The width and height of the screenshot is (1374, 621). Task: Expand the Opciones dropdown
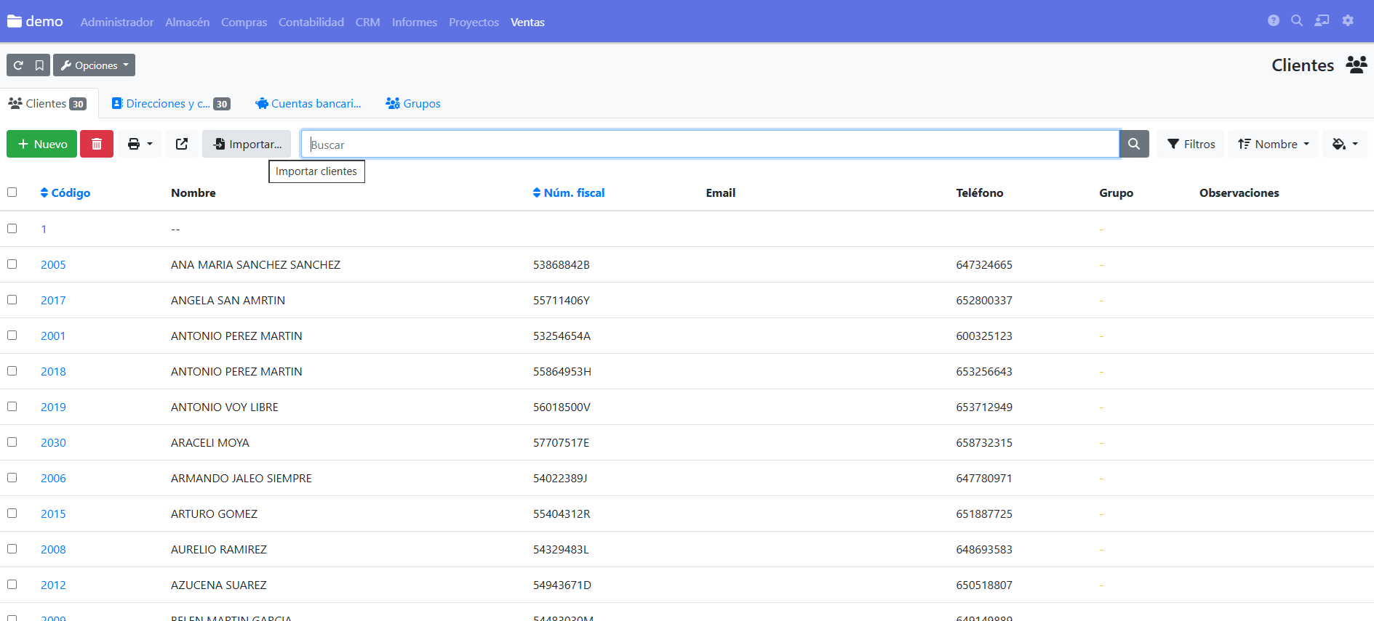pyautogui.click(x=95, y=65)
